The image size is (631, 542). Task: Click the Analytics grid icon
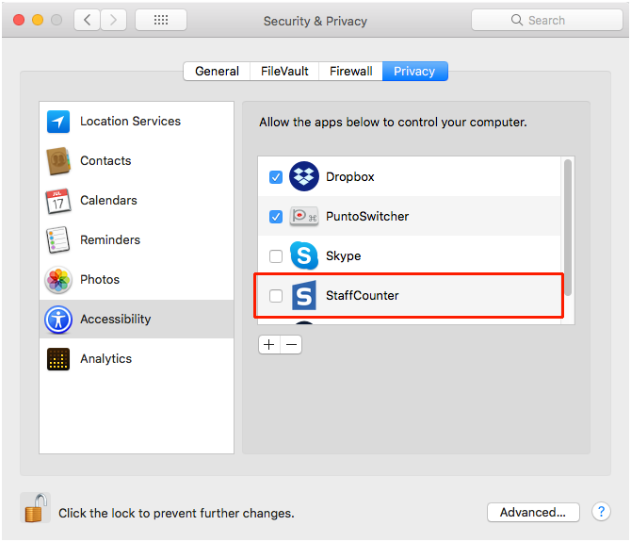pyautogui.click(x=58, y=359)
